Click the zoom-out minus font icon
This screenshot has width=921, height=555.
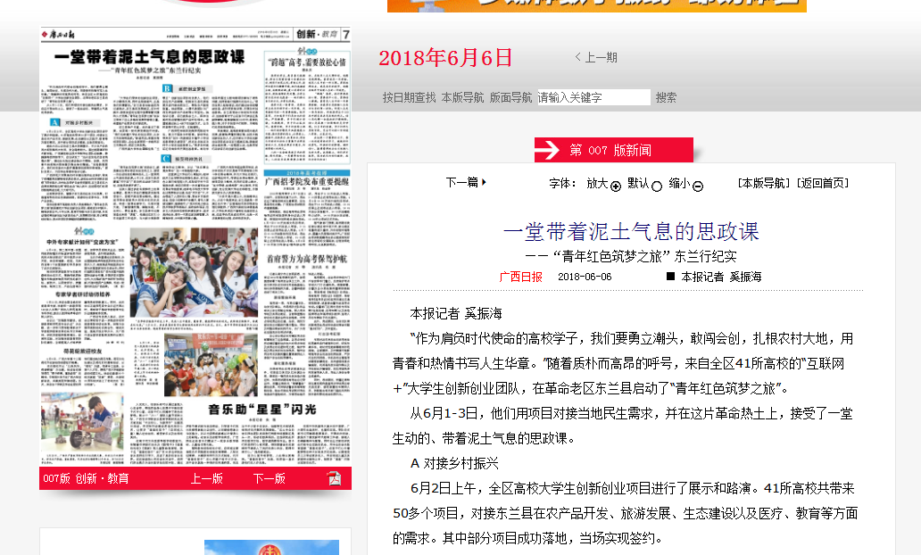(698, 186)
